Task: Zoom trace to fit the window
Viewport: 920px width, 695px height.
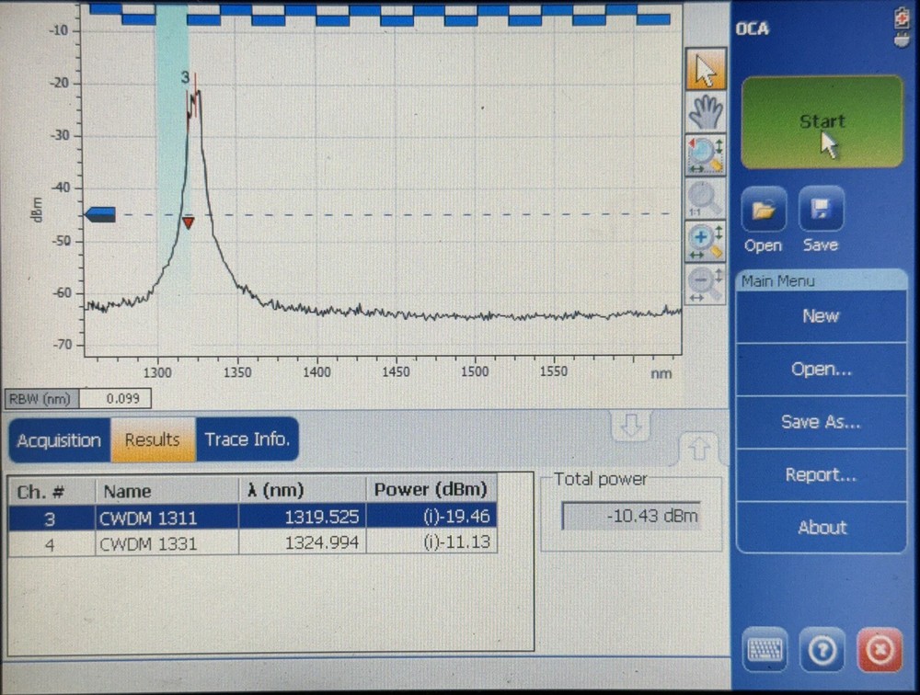Action: [705, 154]
